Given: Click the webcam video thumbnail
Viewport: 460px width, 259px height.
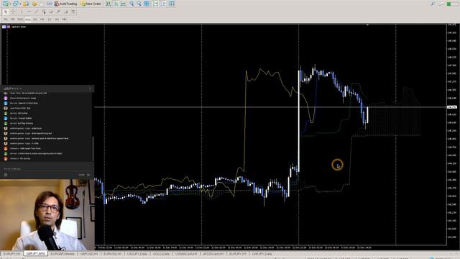Looking at the screenshot, I should (x=47, y=214).
